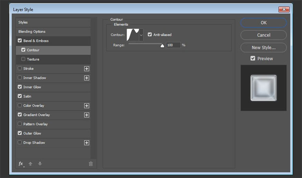This screenshot has height=178, width=302.
Task: Click the plus icon next to Stroke
Action: [87, 69]
